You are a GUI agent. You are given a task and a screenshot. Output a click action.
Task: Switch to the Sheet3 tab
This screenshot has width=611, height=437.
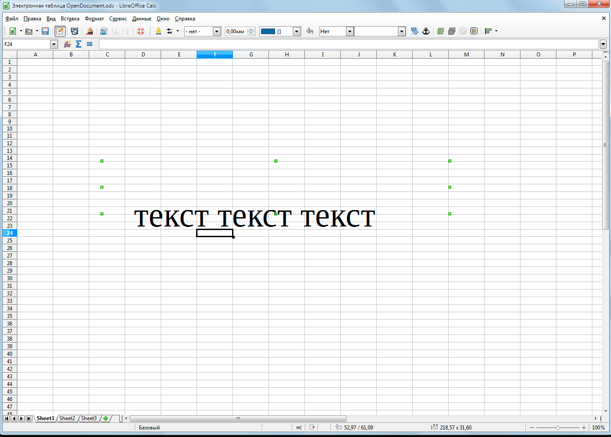pyautogui.click(x=89, y=418)
